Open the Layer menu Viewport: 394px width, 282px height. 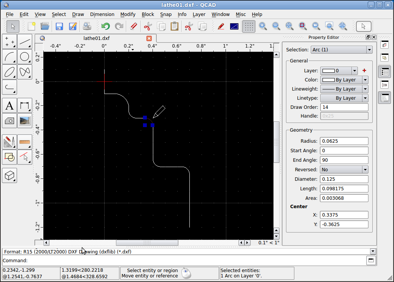click(199, 14)
